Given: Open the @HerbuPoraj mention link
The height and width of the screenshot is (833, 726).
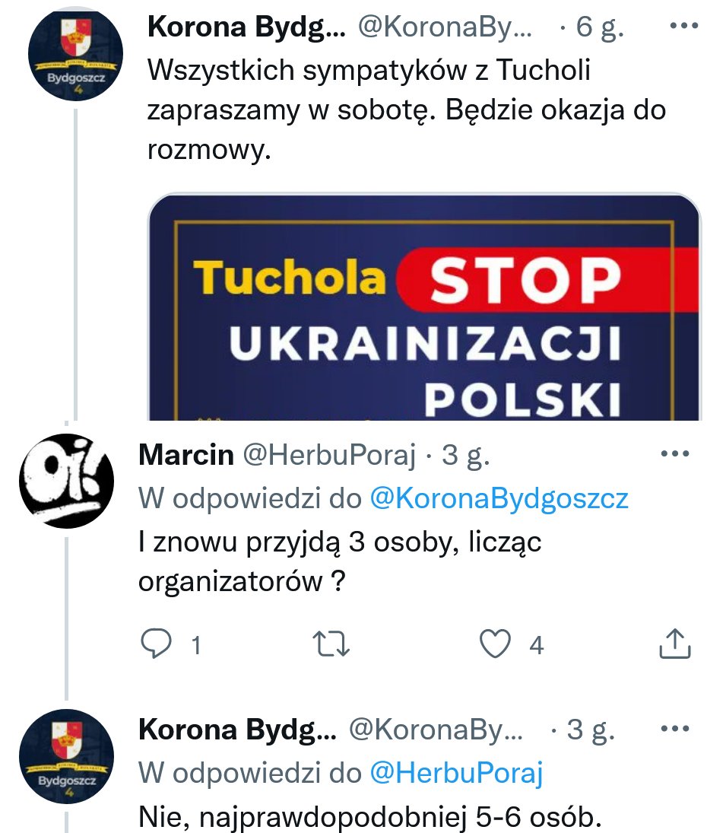Looking at the screenshot, I should (x=456, y=774).
